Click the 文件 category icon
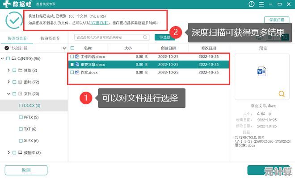295x180 pixels. pos(20,94)
